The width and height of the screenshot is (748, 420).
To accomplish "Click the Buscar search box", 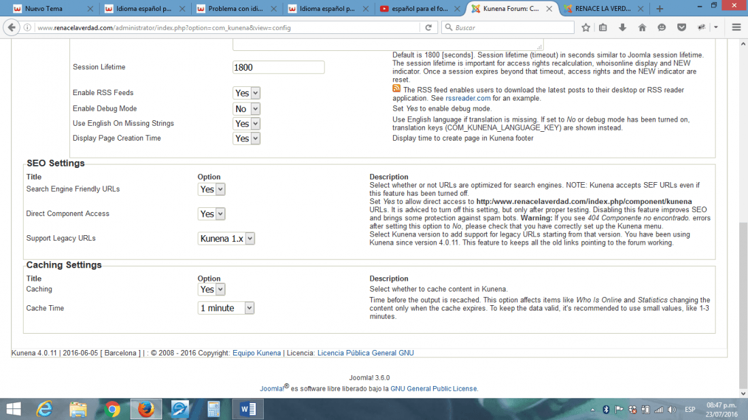I will pyautogui.click(x=508, y=28).
